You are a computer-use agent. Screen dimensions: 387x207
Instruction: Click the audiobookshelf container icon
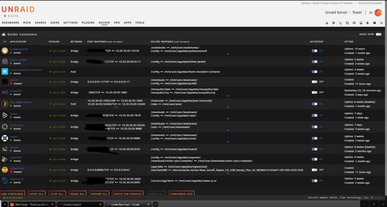(x=5, y=51)
